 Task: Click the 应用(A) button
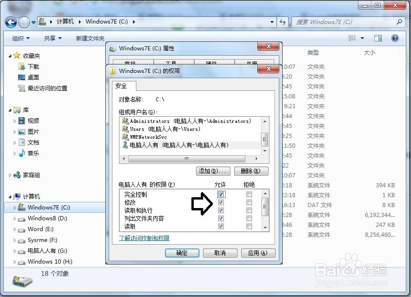[x=258, y=253]
